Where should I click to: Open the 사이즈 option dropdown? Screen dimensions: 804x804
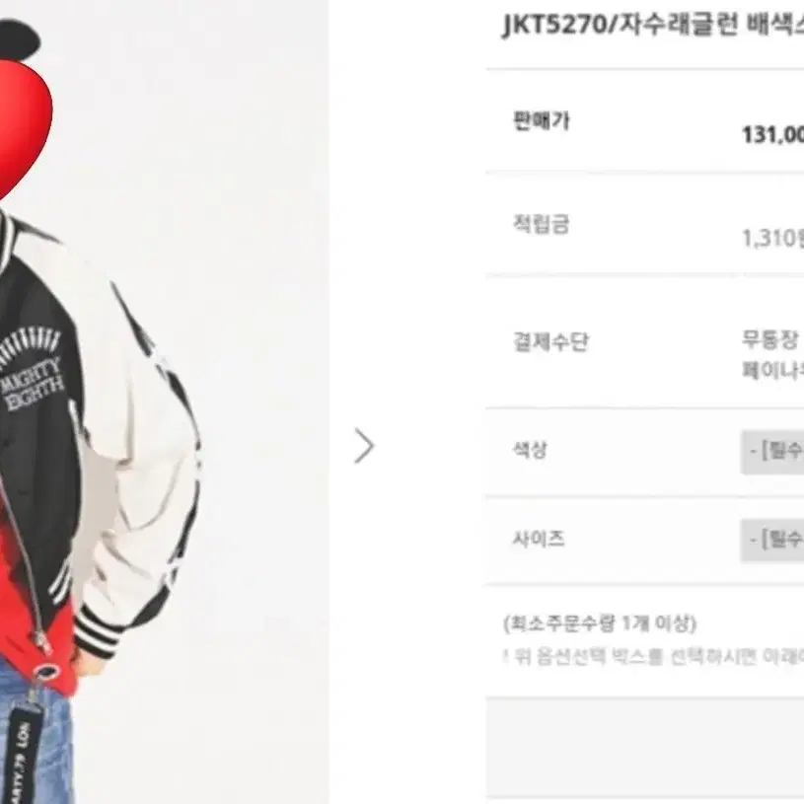click(x=772, y=540)
